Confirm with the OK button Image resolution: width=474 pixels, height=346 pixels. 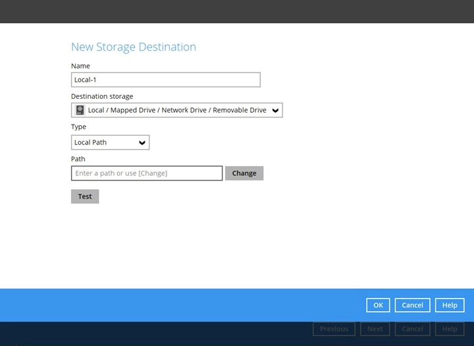click(378, 305)
